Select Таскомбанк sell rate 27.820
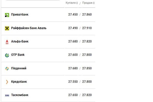This screenshot has width=153, height=102. 87,95
